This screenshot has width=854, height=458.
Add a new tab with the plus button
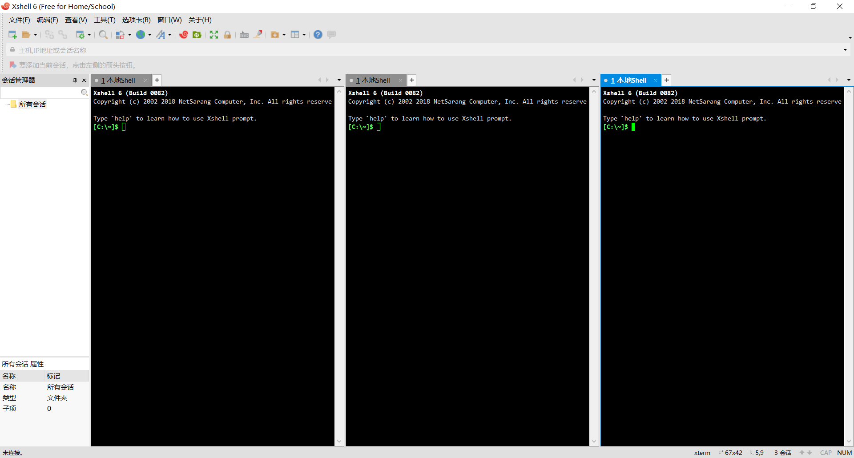pyautogui.click(x=157, y=80)
